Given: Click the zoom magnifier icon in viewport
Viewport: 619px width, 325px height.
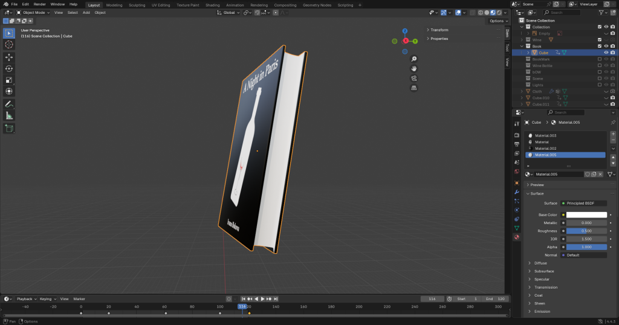Looking at the screenshot, I should pyautogui.click(x=414, y=59).
